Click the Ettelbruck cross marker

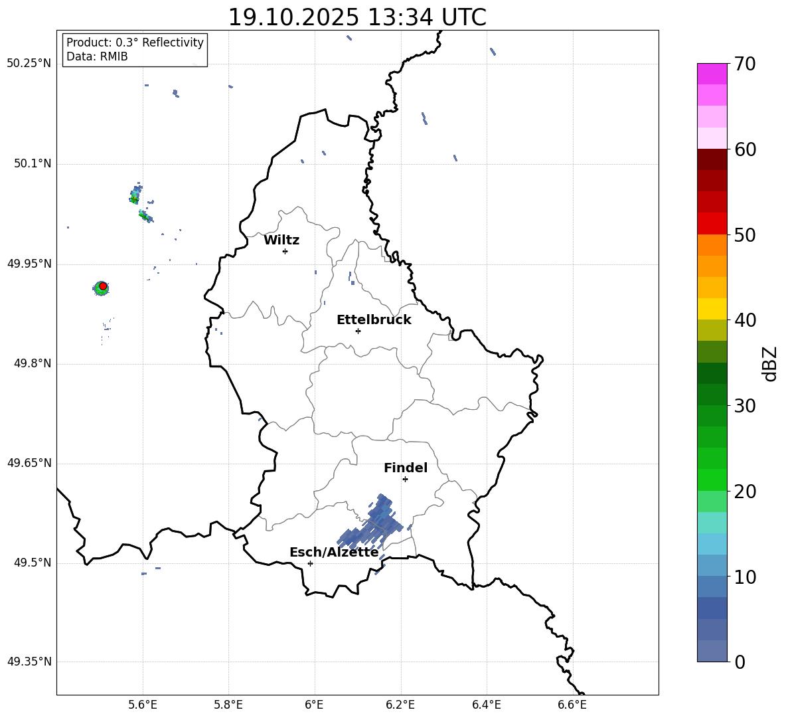[x=358, y=331]
